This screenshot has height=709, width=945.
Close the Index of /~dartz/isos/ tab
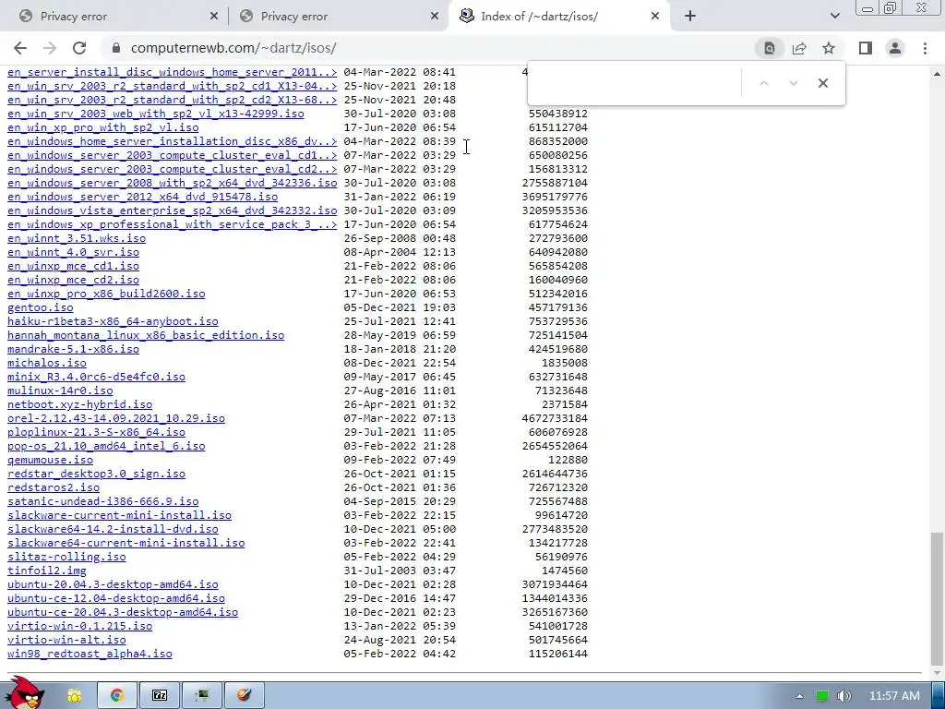655,17
